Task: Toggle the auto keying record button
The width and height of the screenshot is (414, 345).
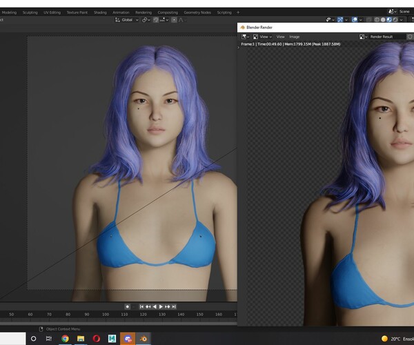Action: click(x=127, y=306)
